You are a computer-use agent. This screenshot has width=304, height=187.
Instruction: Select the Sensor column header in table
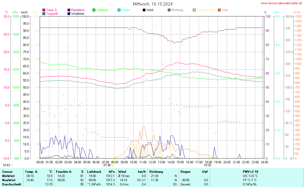tap(7, 171)
